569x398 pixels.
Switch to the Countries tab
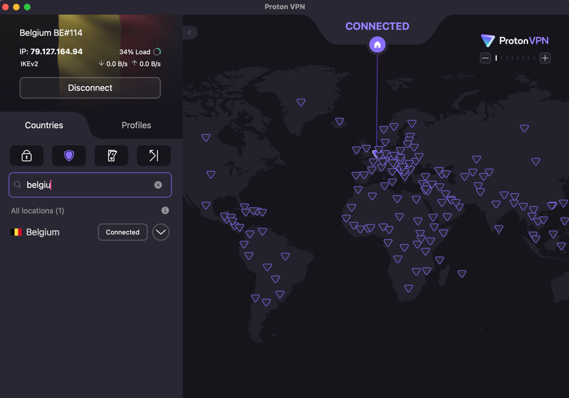point(44,125)
